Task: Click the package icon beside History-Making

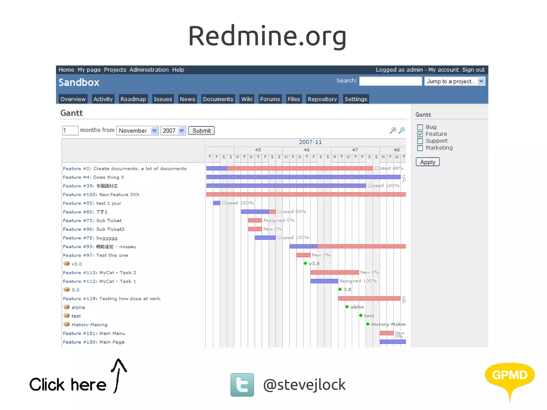Action: coord(67,324)
